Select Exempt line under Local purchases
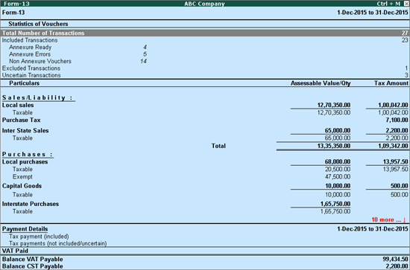This screenshot has height=270, width=410. [x=205, y=177]
